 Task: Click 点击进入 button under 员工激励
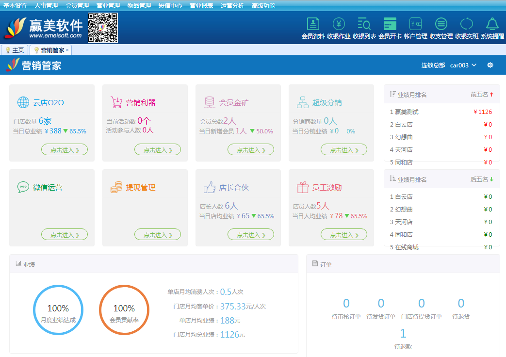(344, 235)
